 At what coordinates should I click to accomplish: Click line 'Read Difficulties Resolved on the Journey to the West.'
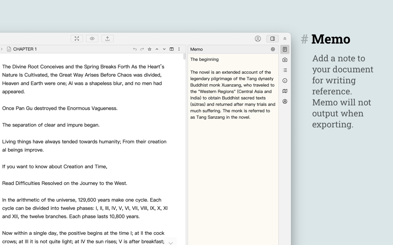(65, 183)
